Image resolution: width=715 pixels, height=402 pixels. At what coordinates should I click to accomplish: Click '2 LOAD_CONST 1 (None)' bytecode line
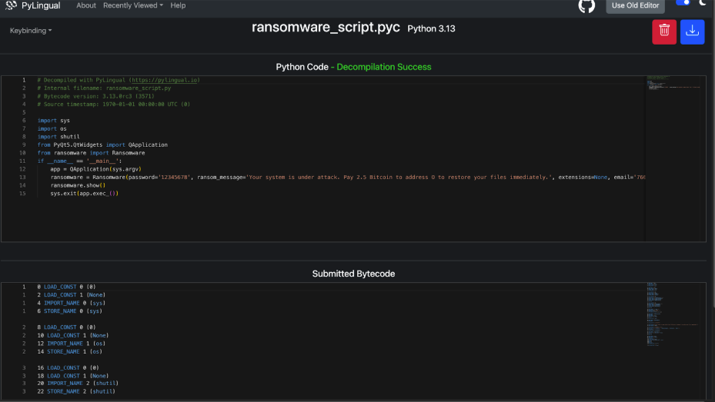(x=71, y=295)
